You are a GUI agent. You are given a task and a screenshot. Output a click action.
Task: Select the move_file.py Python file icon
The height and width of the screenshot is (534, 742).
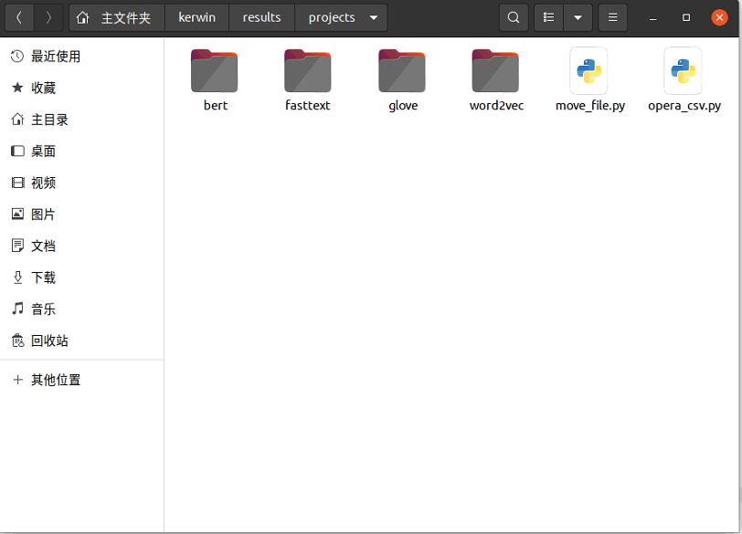point(589,71)
